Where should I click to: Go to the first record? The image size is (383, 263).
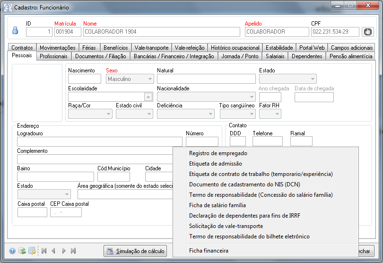(44, 251)
